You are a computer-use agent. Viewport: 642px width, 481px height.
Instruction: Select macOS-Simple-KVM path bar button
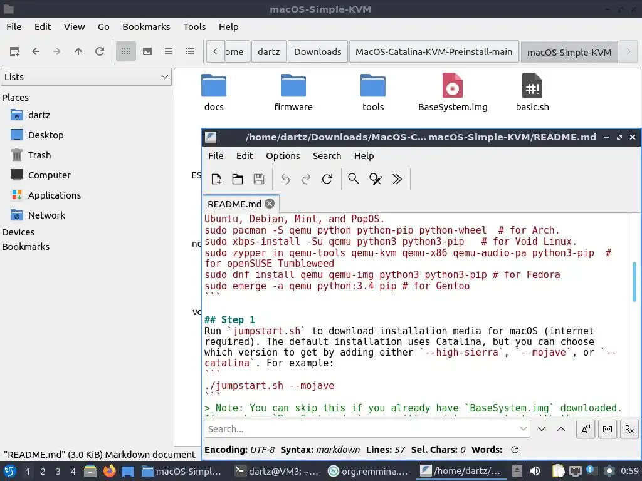pyautogui.click(x=569, y=52)
